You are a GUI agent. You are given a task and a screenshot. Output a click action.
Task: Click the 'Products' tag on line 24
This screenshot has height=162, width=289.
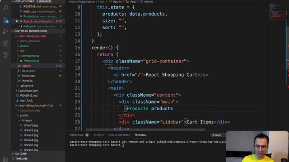137,108
